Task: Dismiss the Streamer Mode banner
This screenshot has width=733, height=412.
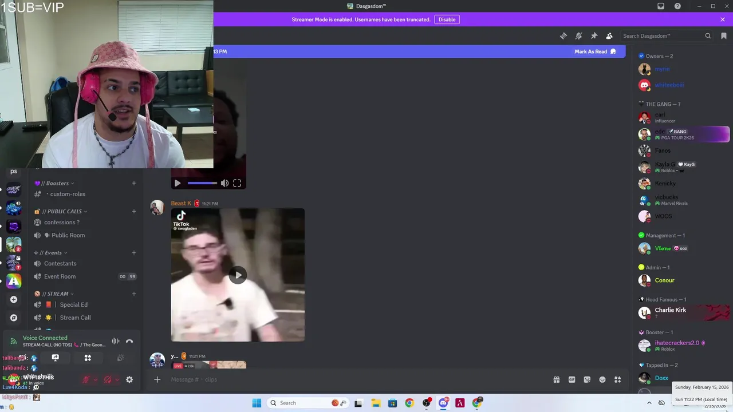Action: [723, 19]
